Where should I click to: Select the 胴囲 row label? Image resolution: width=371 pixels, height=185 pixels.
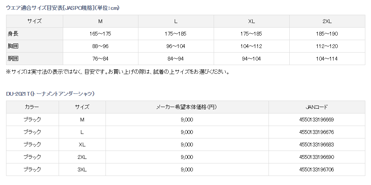click(13, 59)
